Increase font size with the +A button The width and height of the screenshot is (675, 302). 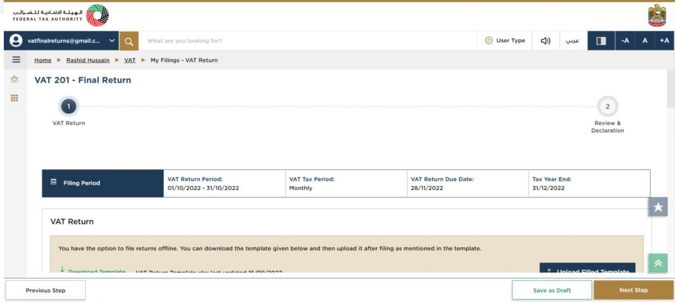click(x=665, y=41)
